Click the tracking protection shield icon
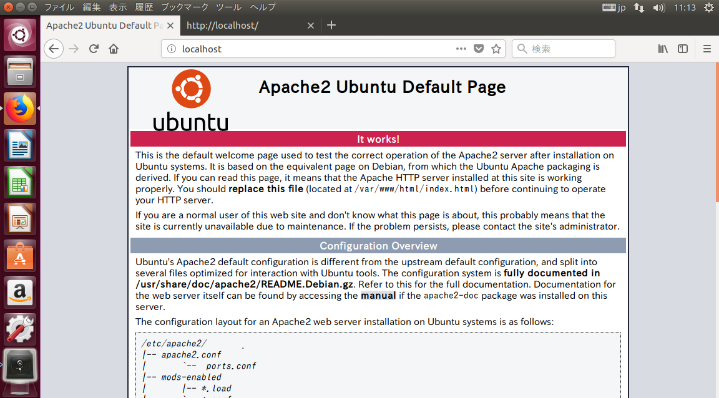The width and height of the screenshot is (719, 398). 478,48
